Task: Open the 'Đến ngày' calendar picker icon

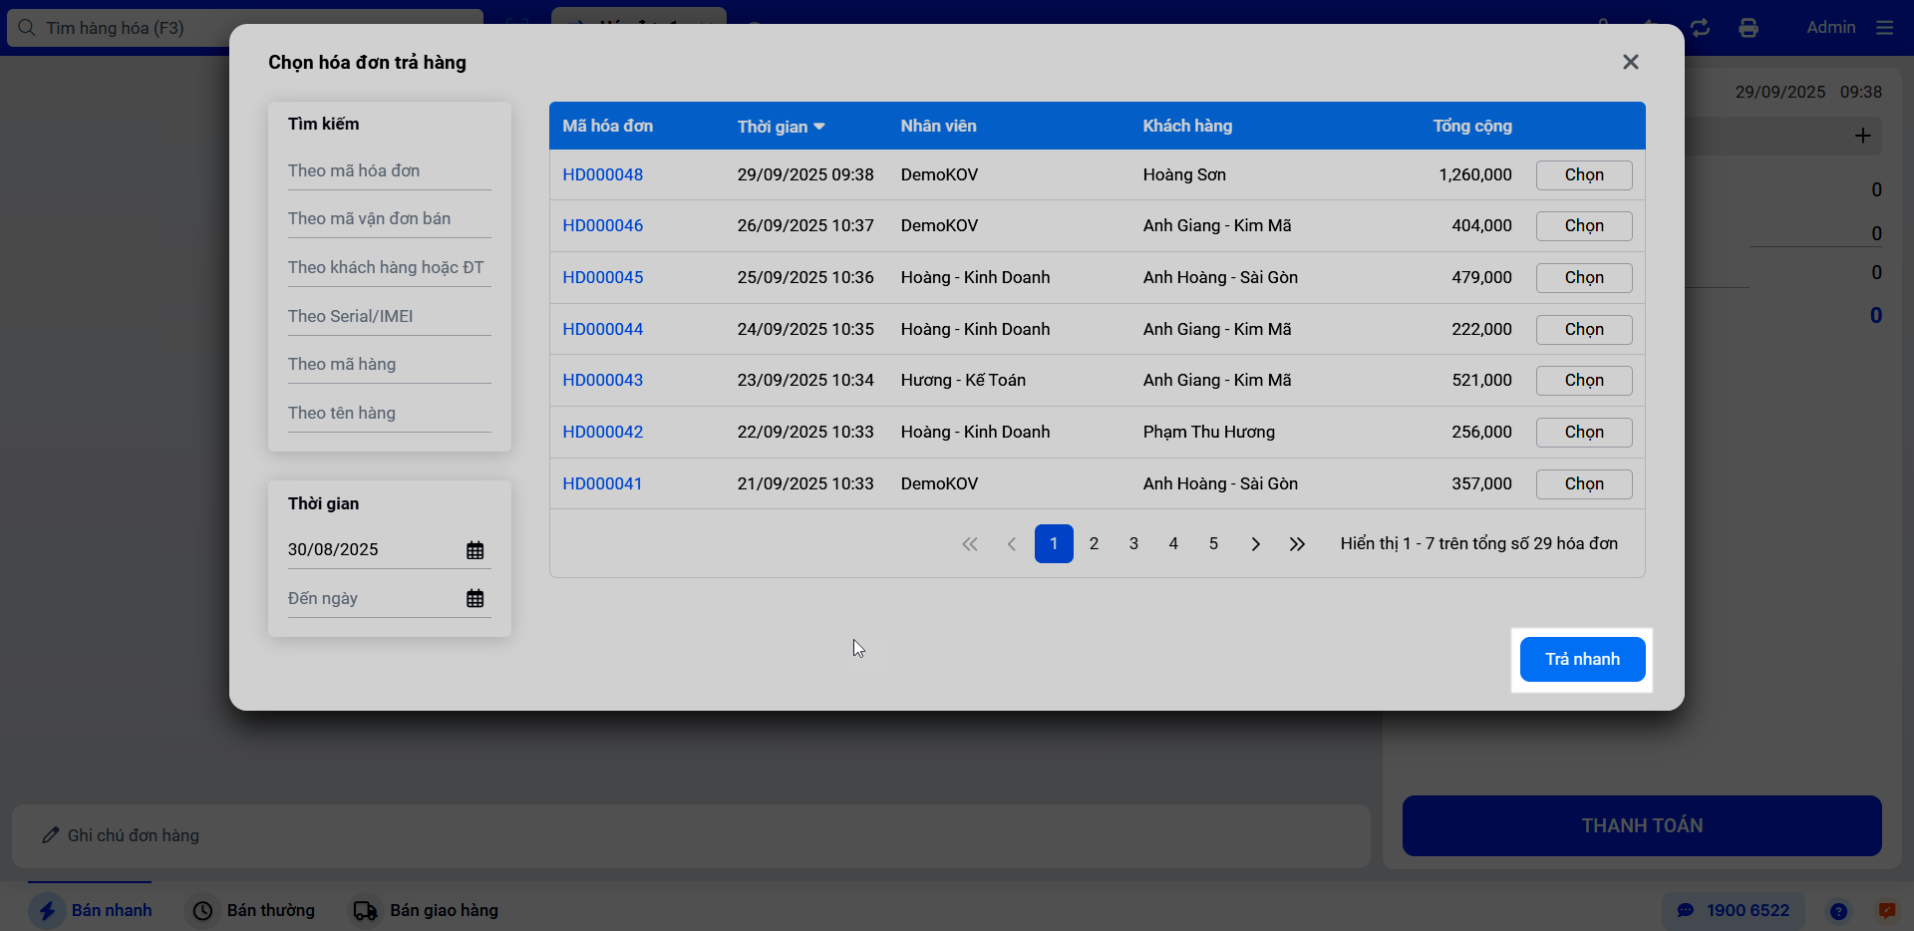Action: click(x=475, y=598)
